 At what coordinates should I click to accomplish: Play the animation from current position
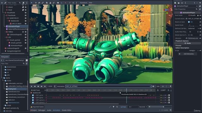(x=45, y=86)
